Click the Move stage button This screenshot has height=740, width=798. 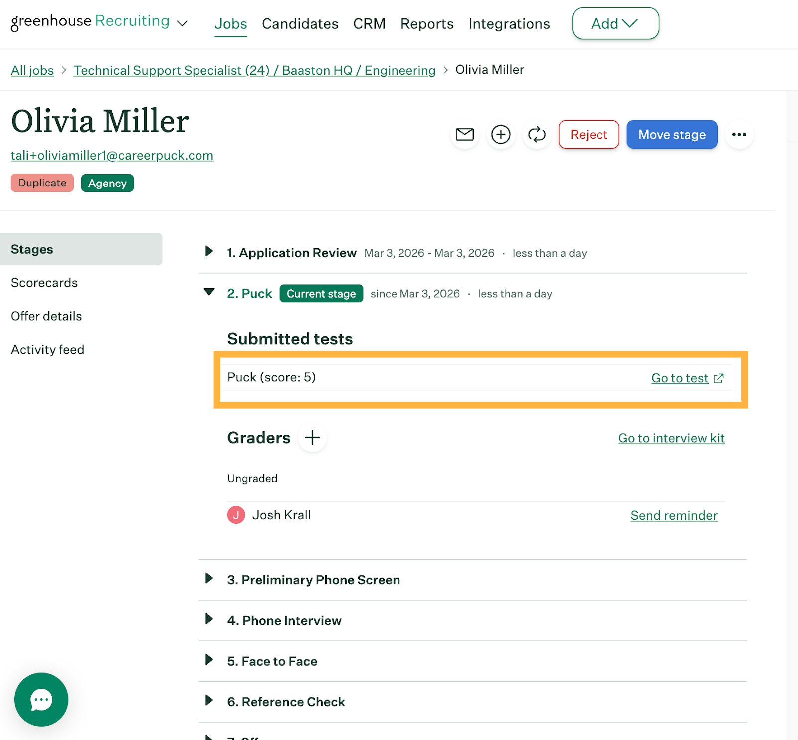click(x=671, y=135)
